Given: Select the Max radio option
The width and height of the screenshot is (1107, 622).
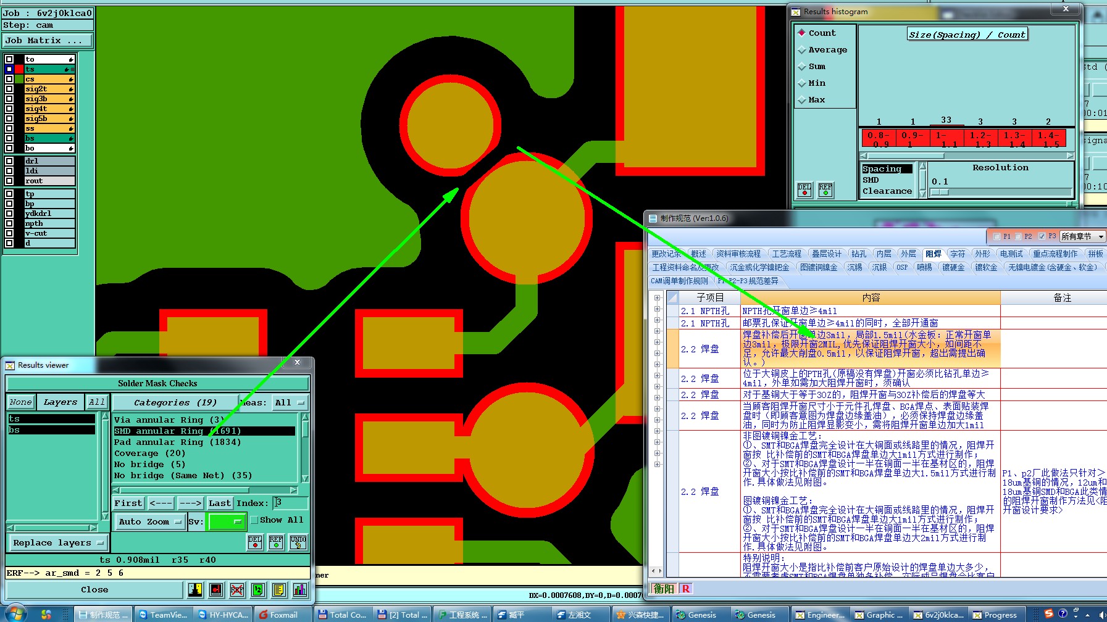Looking at the screenshot, I should [x=802, y=100].
